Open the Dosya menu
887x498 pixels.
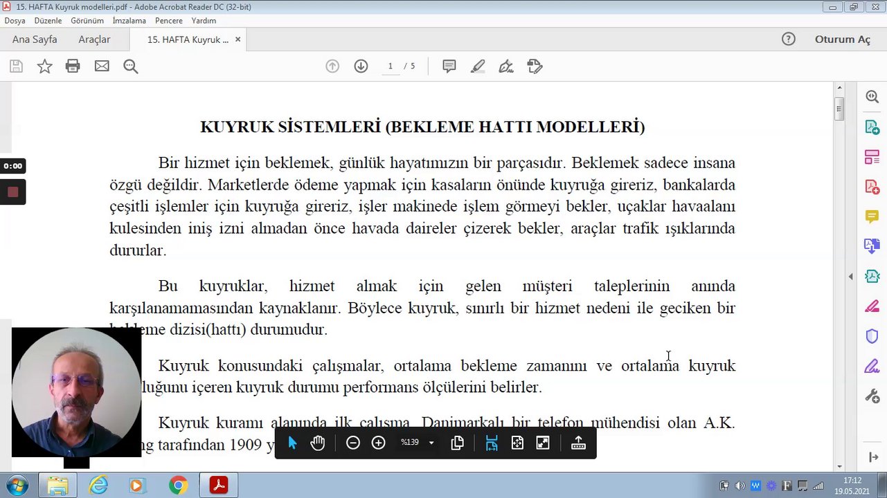[15, 21]
